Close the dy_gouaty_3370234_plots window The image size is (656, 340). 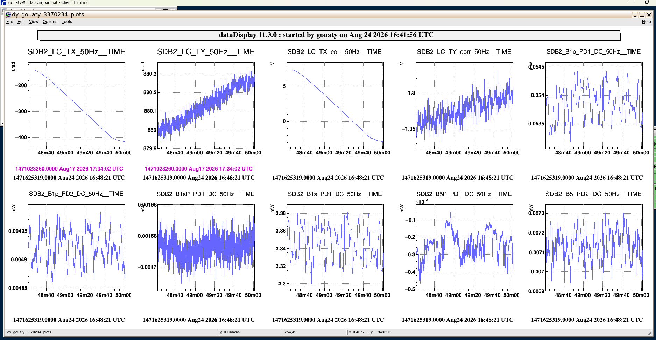tap(649, 14)
